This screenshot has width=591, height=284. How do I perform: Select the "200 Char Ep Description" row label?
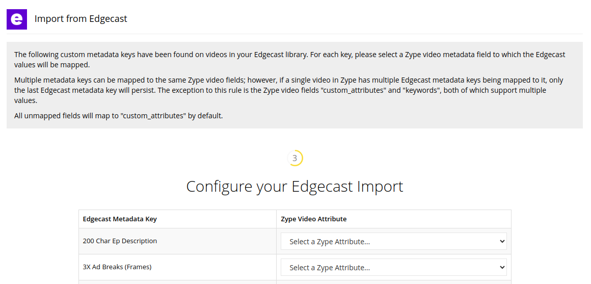click(x=120, y=241)
